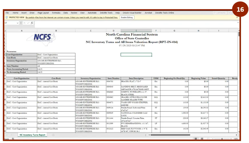
Task: Click the Enable Editing button
Action: [x=127, y=17]
